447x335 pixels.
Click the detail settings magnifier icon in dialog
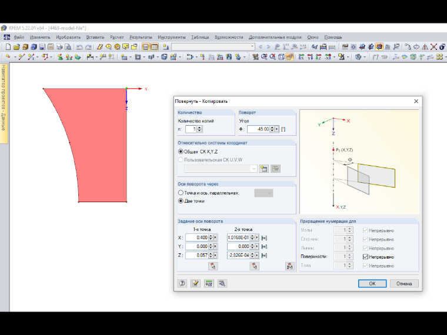click(x=222, y=283)
